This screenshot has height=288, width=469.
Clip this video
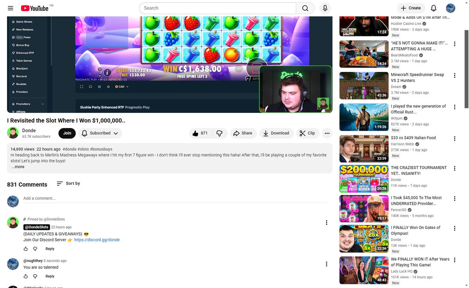[x=308, y=133]
